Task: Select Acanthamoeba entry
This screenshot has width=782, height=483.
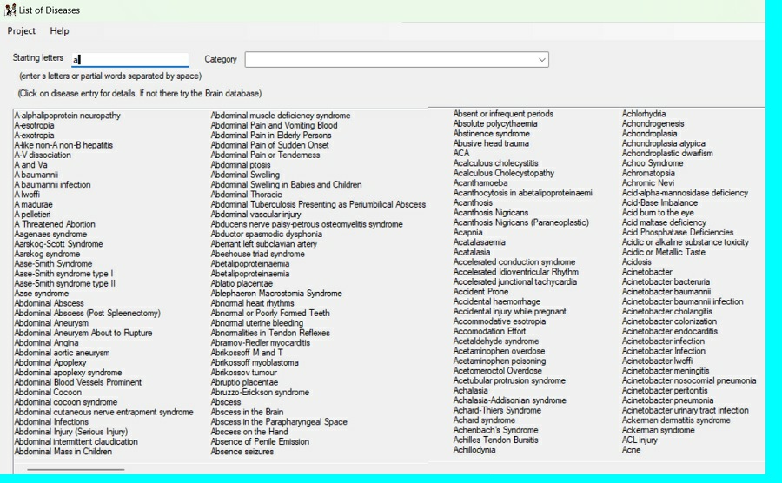Action: click(480, 183)
